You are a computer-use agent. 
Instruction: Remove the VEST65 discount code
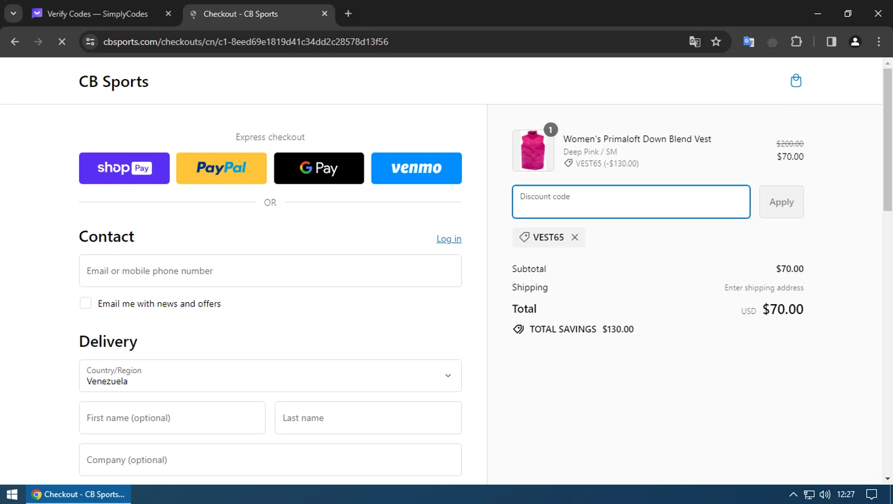click(574, 237)
